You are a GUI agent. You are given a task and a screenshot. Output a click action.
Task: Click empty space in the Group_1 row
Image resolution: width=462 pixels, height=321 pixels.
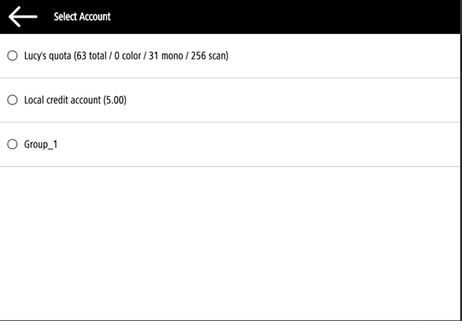pos(269,144)
